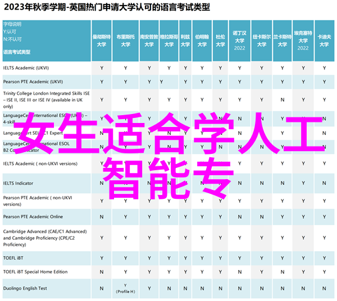337x301 pixels.
Task: Select the '格拉斯哥大学' column header
Action: click(x=169, y=41)
